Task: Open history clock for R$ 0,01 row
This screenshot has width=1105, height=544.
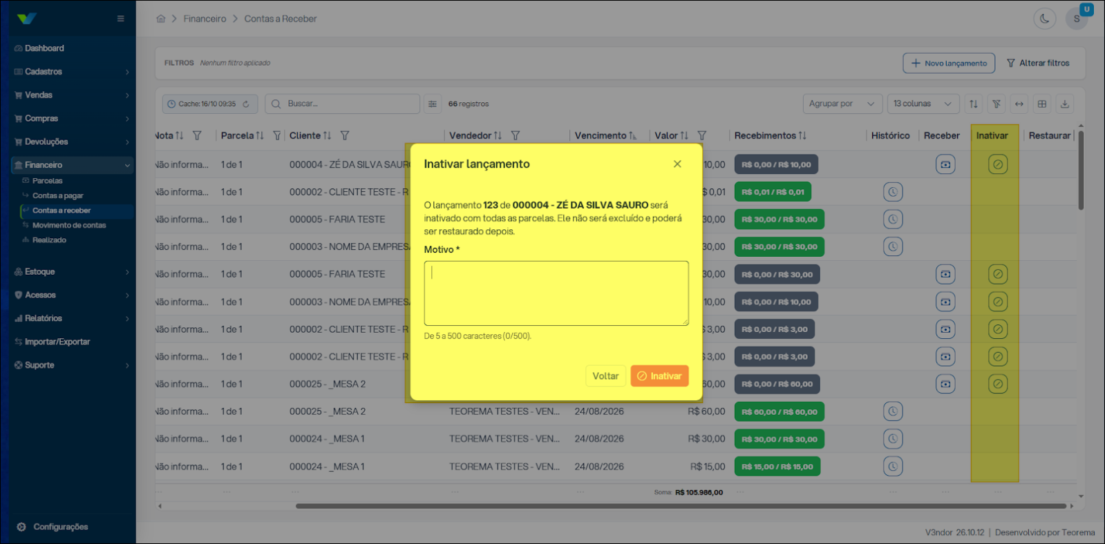Action: point(893,192)
